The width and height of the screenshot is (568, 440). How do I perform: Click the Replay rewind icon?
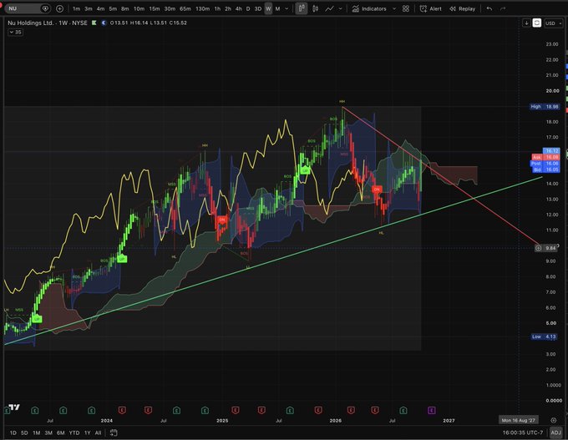click(453, 8)
